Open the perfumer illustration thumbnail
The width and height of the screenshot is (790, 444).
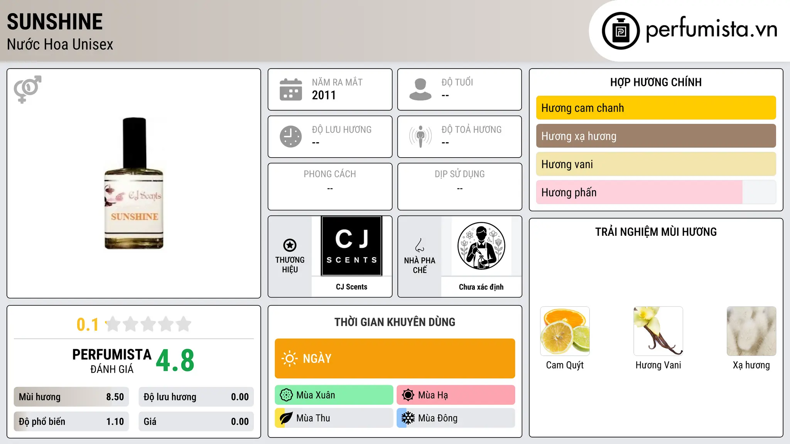click(481, 246)
